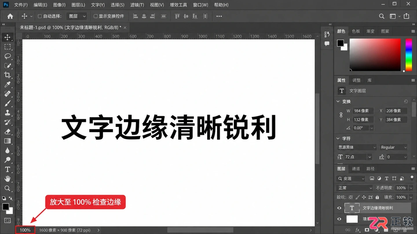
Task: Collapse the 字符 section
Action: click(338, 138)
